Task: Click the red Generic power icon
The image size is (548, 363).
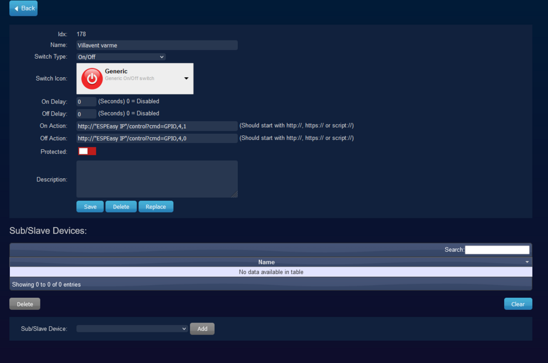Action: [x=92, y=78]
